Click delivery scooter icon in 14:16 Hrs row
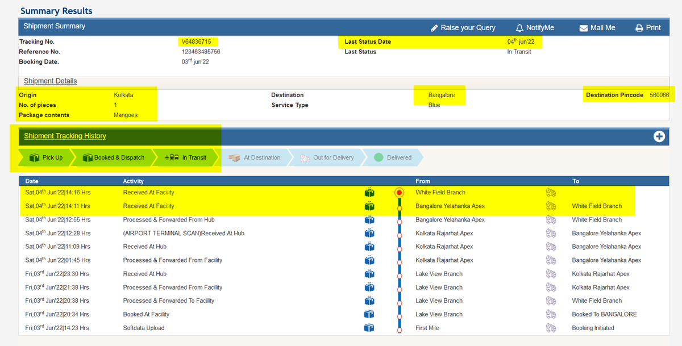Screen dimensions: 682x346 [550, 193]
